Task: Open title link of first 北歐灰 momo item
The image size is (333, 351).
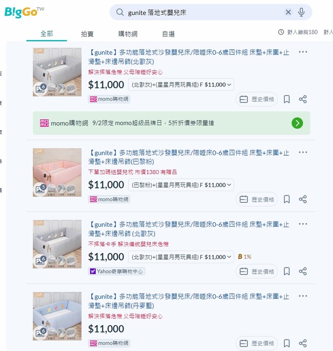Action: pyautogui.click(x=189, y=57)
